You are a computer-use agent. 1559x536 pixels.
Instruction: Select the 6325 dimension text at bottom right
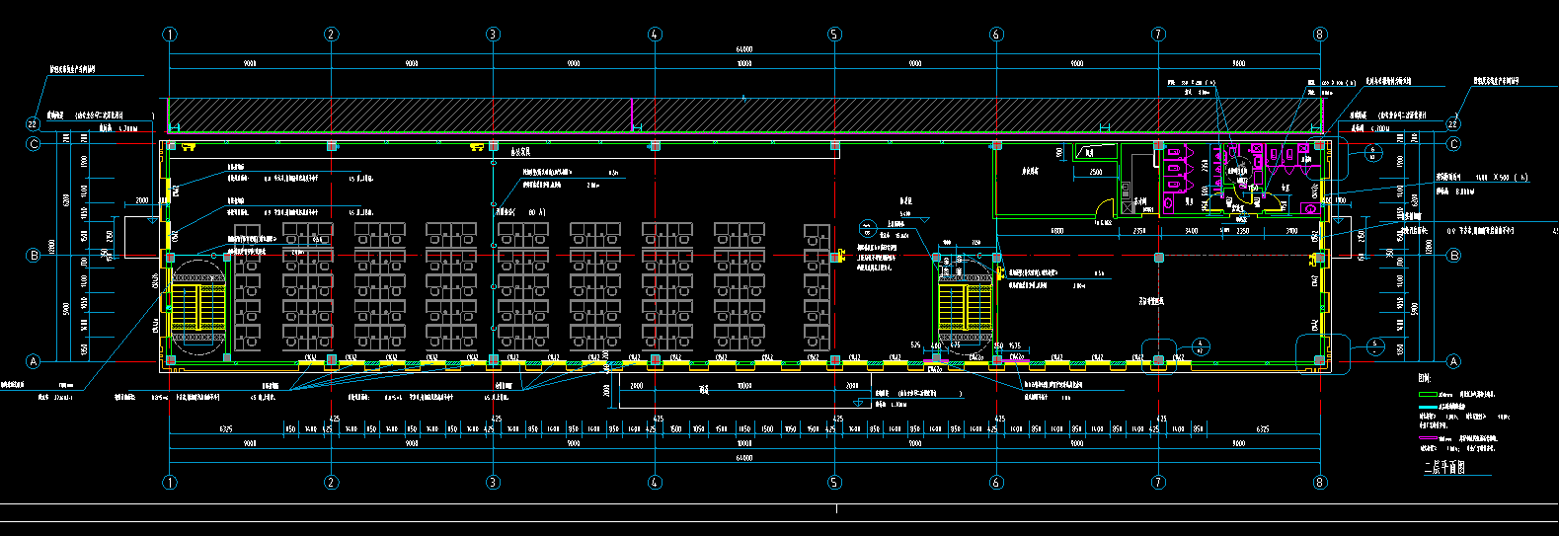click(x=1263, y=429)
